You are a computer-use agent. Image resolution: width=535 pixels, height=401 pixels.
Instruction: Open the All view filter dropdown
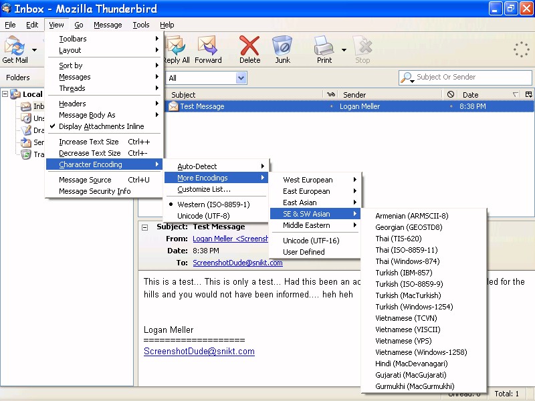tap(241, 78)
